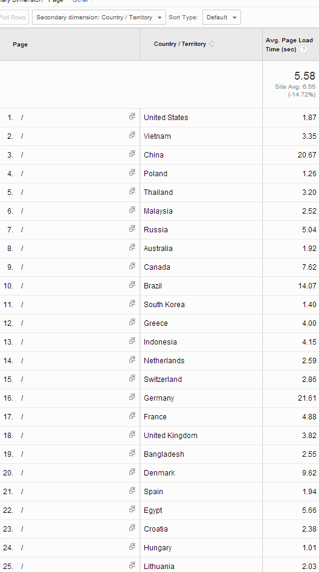Click external link icon for Greece row
The height and width of the screenshot is (572, 319).
coord(132,322)
